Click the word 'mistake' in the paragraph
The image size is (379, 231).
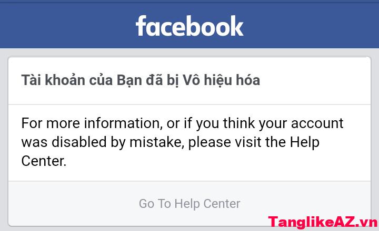155,142
